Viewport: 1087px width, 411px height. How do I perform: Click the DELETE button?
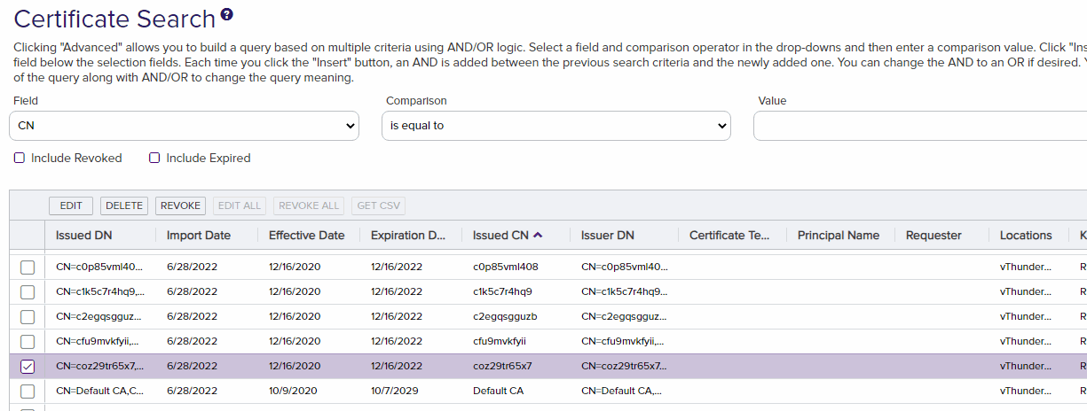pyautogui.click(x=124, y=205)
